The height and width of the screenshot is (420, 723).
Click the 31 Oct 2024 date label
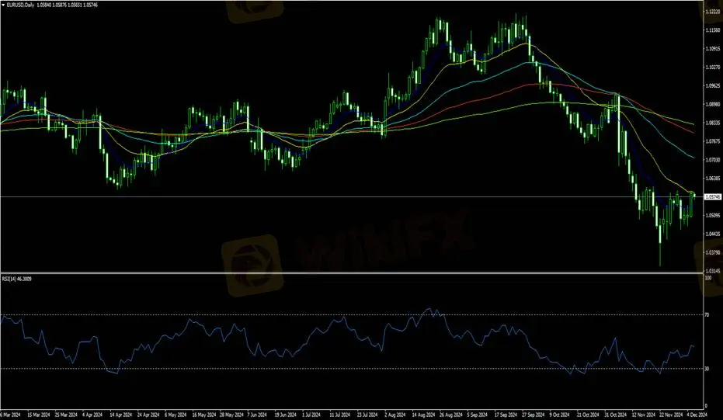(616, 415)
